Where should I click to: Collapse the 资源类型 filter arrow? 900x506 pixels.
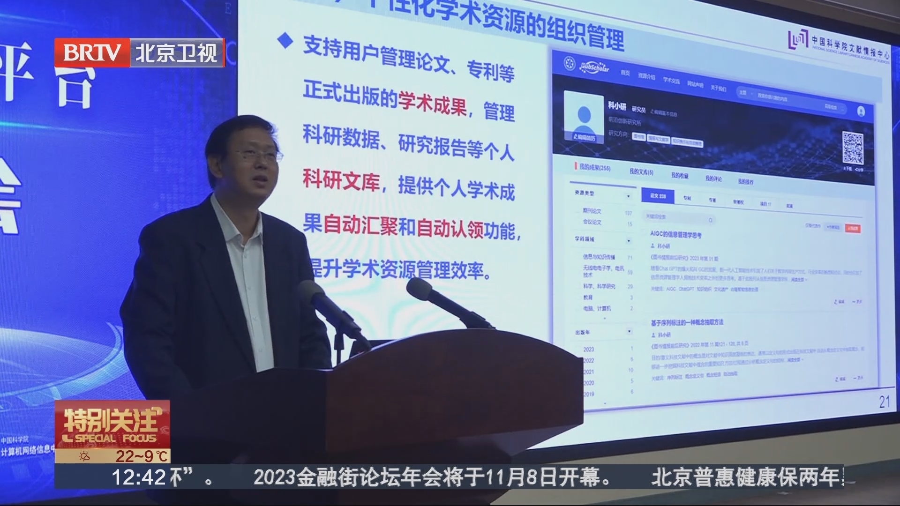[629, 196]
